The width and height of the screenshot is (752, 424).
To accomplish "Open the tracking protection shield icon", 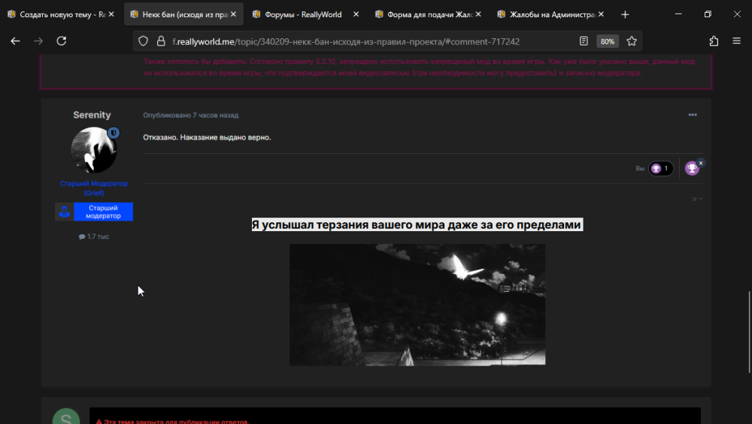I will [x=143, y=41].
